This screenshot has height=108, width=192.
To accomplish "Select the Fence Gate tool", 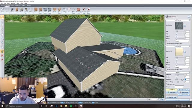I will click(40, 11).
